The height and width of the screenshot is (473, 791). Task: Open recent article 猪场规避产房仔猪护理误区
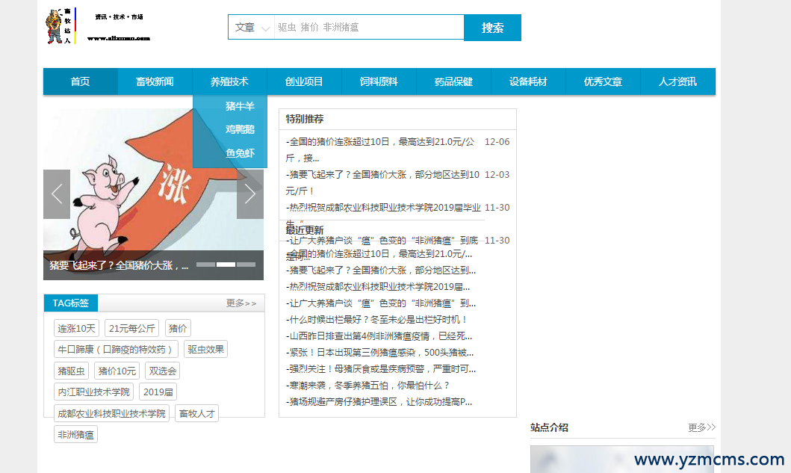379,402
